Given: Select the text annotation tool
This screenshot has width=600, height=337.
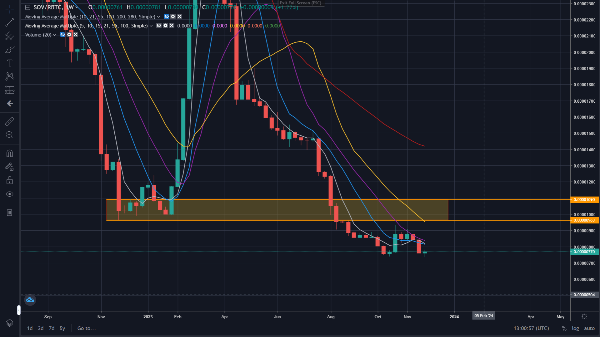Looking at the screenshot, I should pyautogui.click(x=10, y=63).
